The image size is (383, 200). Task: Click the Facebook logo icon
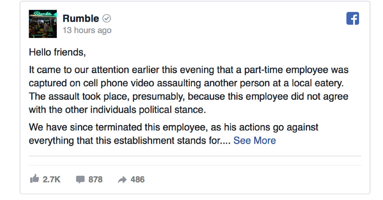tap(353, 19)
